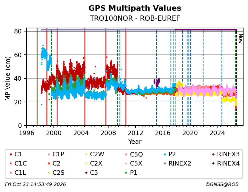248x192 pixels.
Task: Select the C5Q legend entry
Action: point(134,154)
